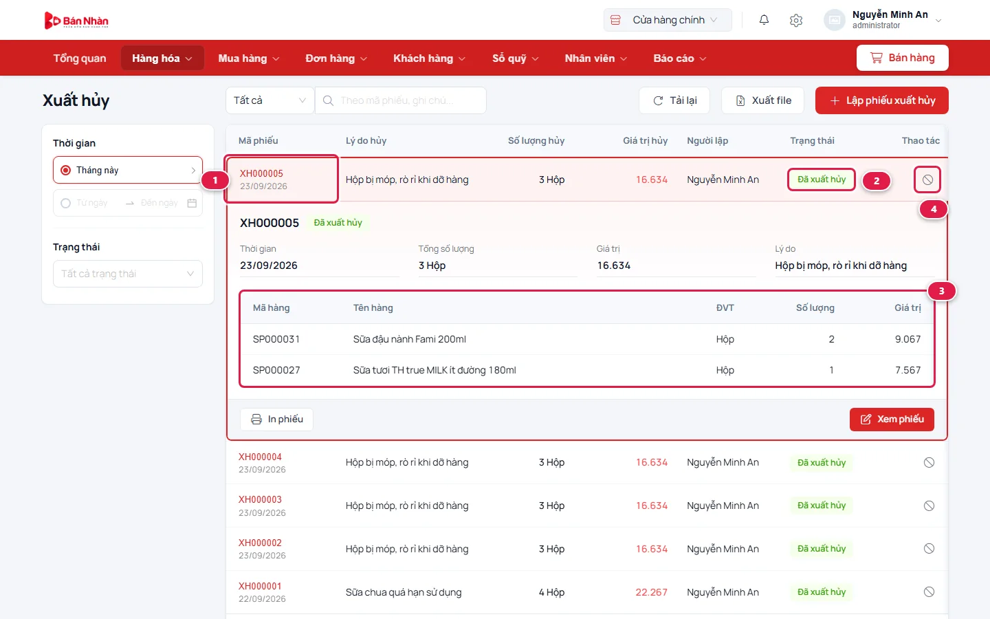Expand the Cửa hàng chính store dropdown

pos(668,20)
